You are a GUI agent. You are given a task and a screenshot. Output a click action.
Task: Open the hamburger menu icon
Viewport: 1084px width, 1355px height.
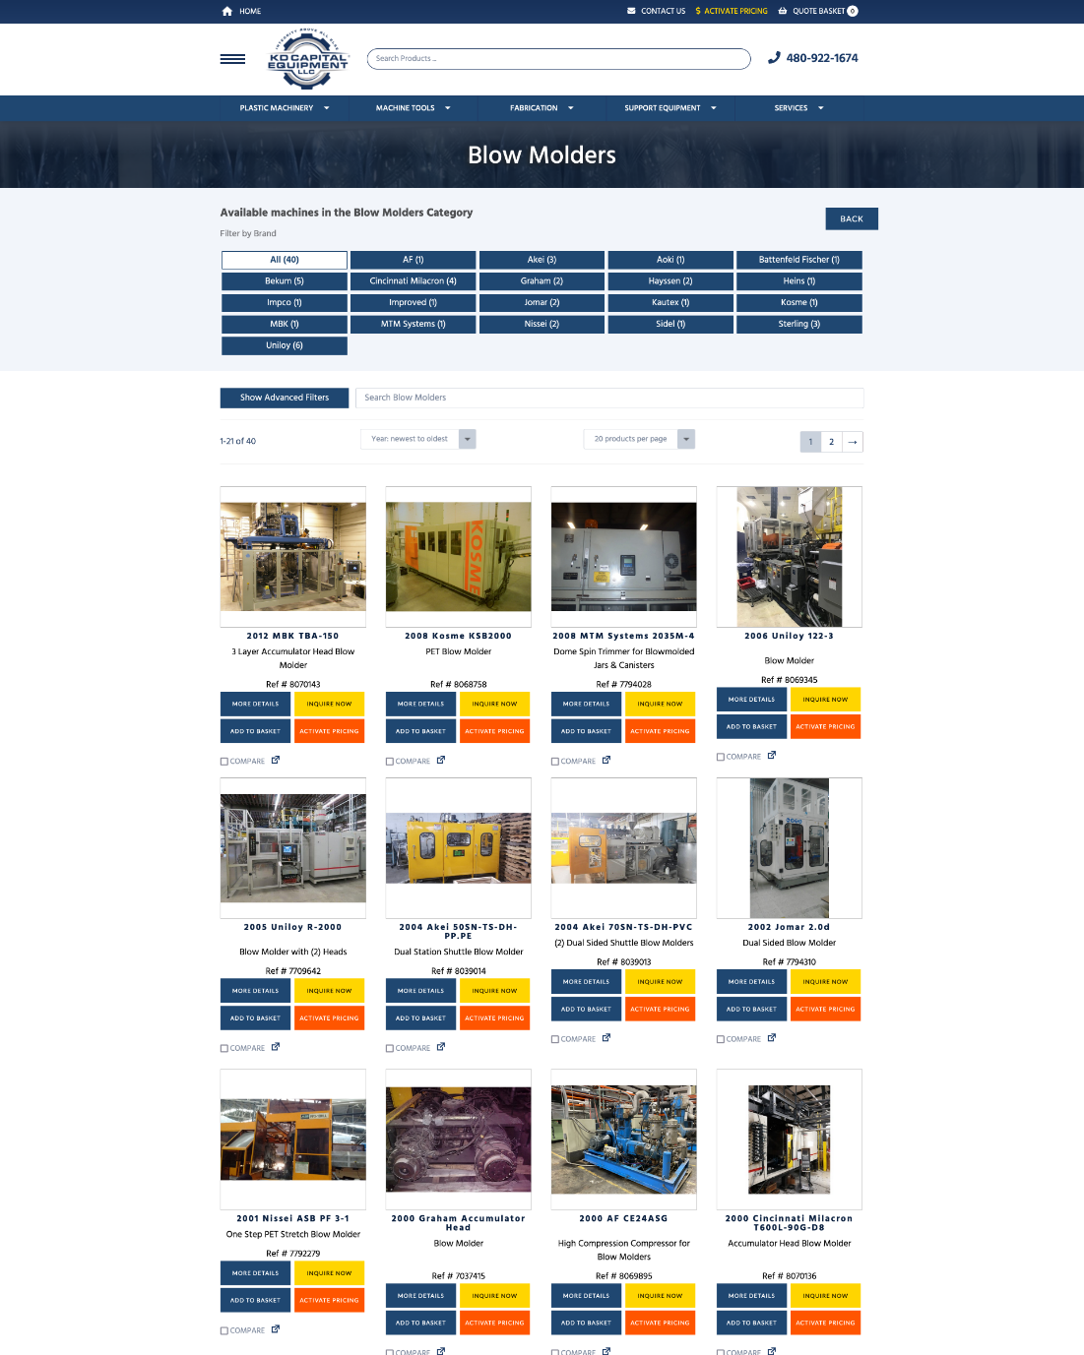(232, 59)
